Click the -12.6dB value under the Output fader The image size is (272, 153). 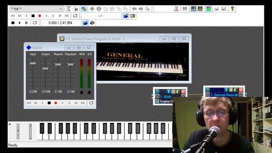(45, 92)
